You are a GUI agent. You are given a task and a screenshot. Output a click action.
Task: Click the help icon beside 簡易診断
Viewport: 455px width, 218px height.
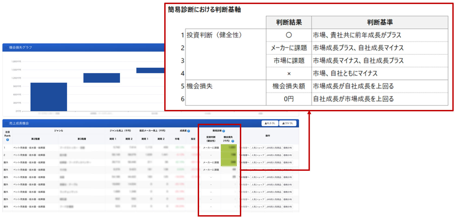tap(224, 131)
